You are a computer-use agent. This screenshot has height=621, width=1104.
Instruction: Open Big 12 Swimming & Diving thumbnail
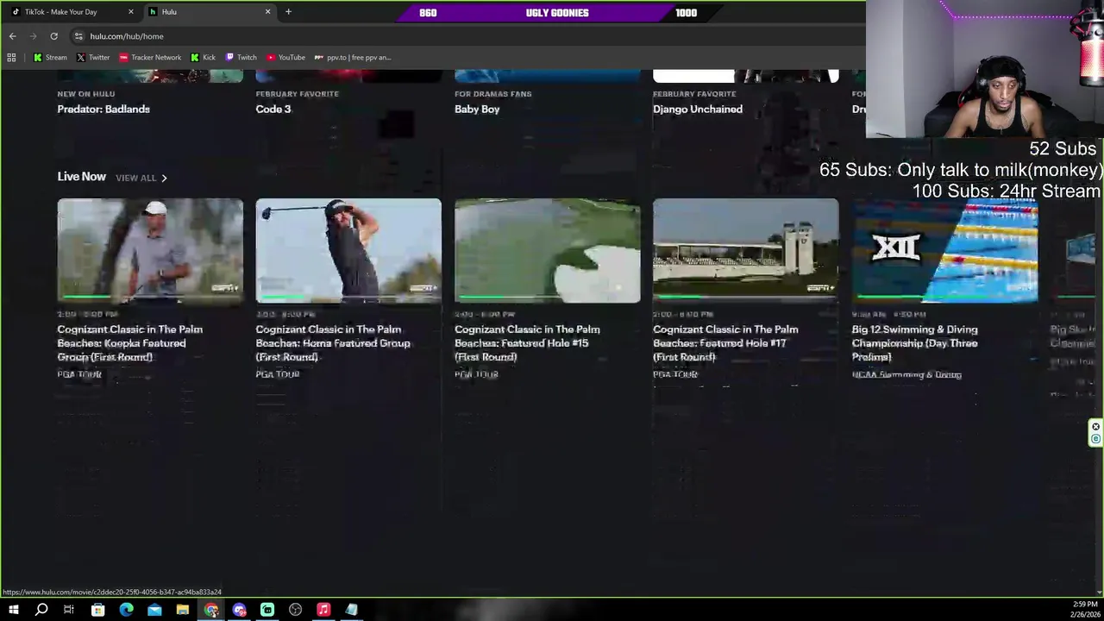point(944,251)
